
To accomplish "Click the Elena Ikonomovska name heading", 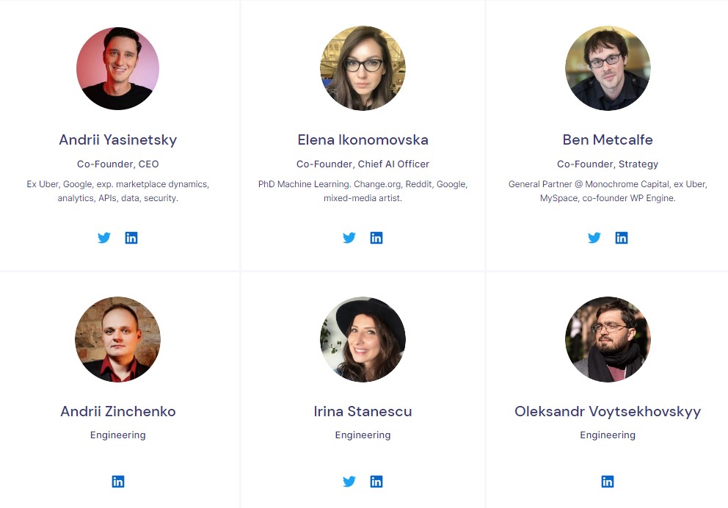I will [363, 139].
